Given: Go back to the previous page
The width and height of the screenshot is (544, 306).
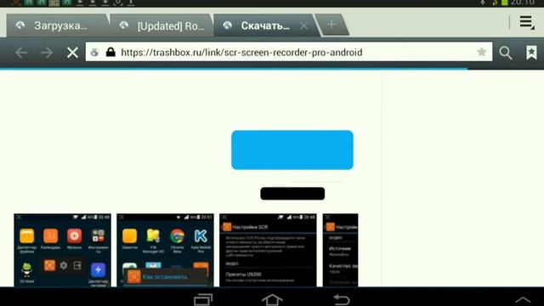Looking at the screenshot, I should (x=21, y=53).
